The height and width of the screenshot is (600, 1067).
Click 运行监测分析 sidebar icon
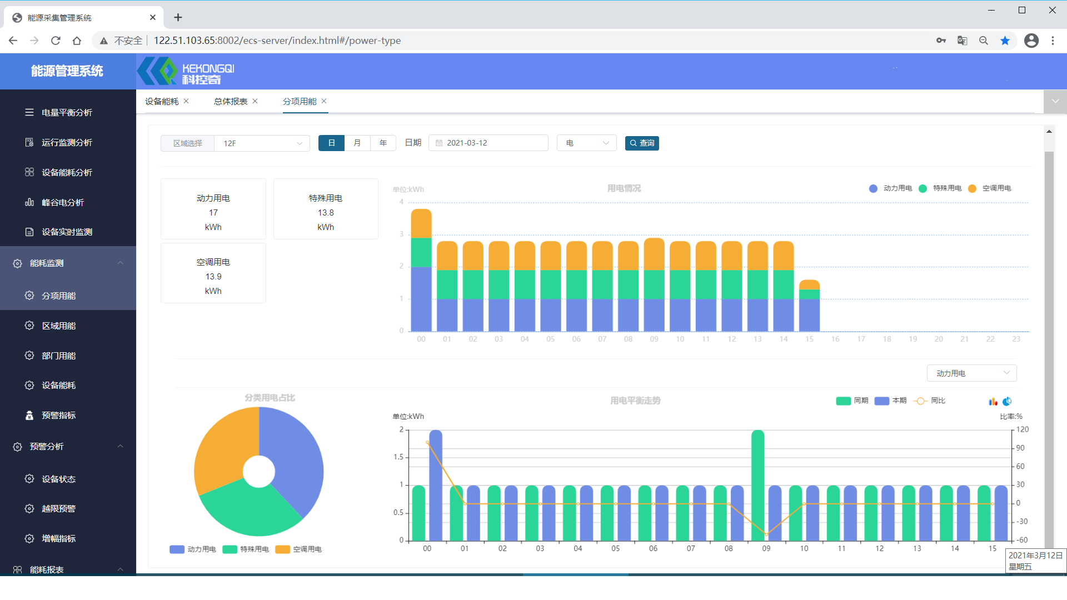pos(29,142)
